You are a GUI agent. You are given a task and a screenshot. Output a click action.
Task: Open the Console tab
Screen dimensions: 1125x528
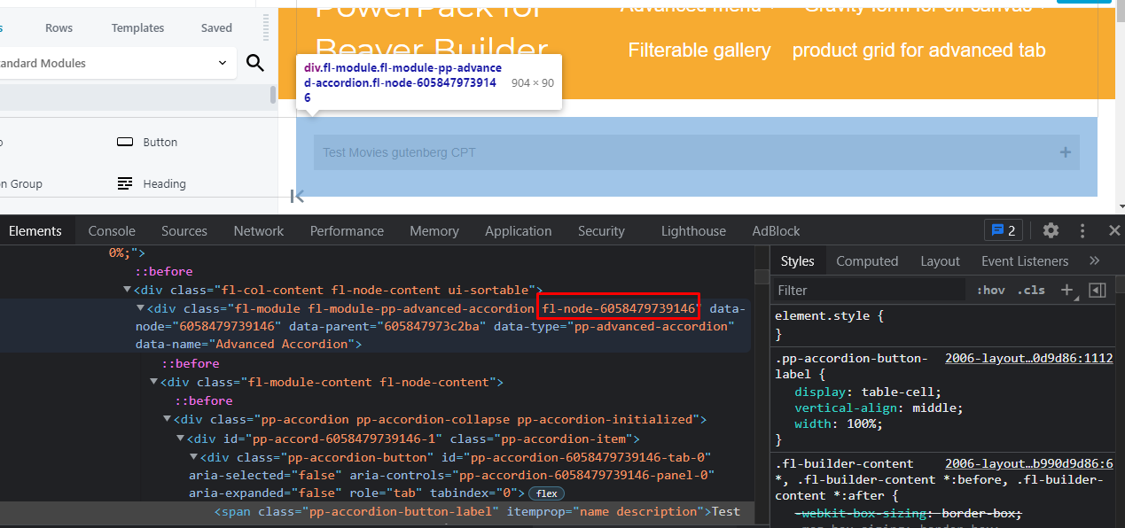pyautogui.click(x=112, y=230)
